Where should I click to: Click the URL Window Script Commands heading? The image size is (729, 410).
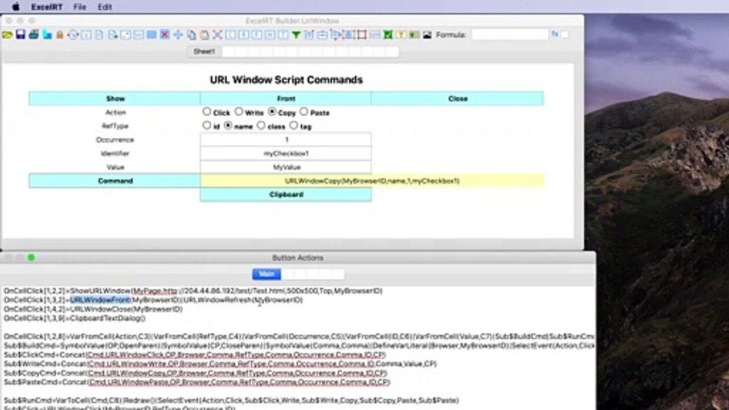pyautogui.click(x=286, y=80)
